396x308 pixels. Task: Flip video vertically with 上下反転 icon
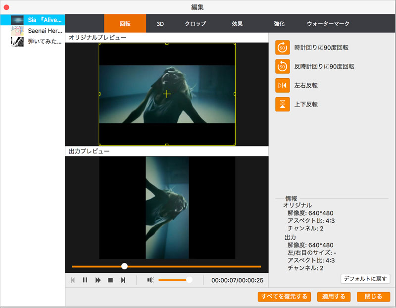(282, 104)
